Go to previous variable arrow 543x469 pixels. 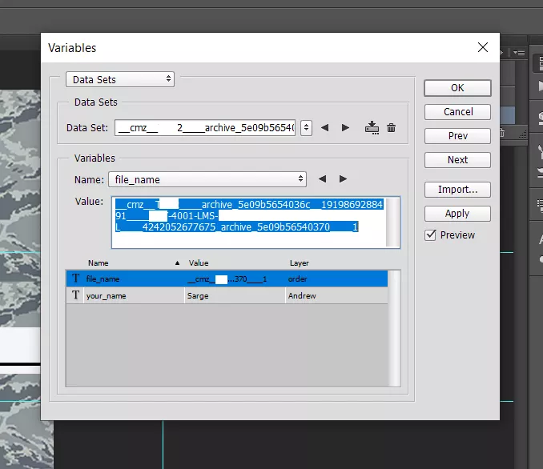(322, 179)
